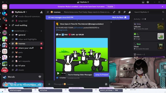Open the pink top server icon
This screenshot has width=166, height=93.
(5, 7)
